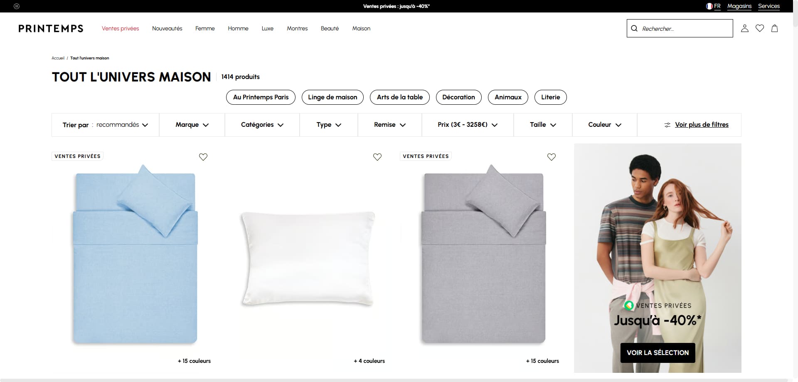Open the Maison menu item
This screenshot has width=798, height=382.
pyautogui.click(x=361, y=28)
